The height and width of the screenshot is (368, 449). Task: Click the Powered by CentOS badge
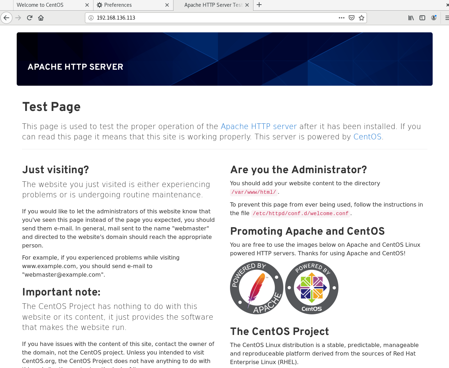pyautogui.click(x=312, y=288)
